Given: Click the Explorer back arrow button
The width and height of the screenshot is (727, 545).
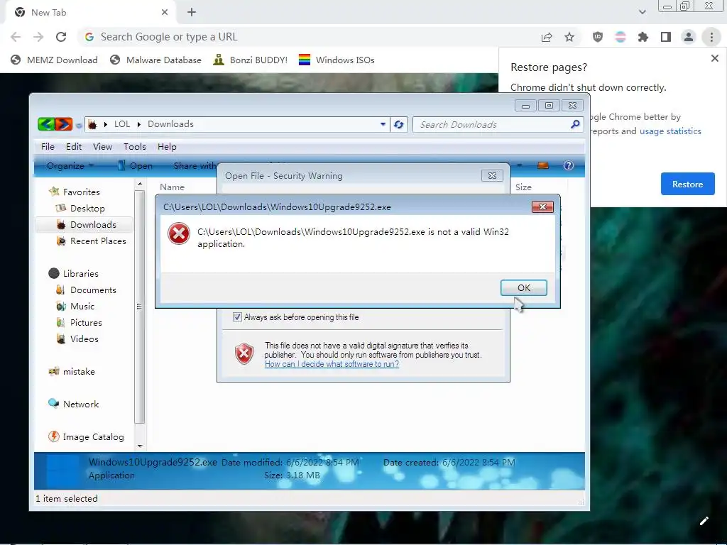Looking at the screenshot, I should click(46, 124).
